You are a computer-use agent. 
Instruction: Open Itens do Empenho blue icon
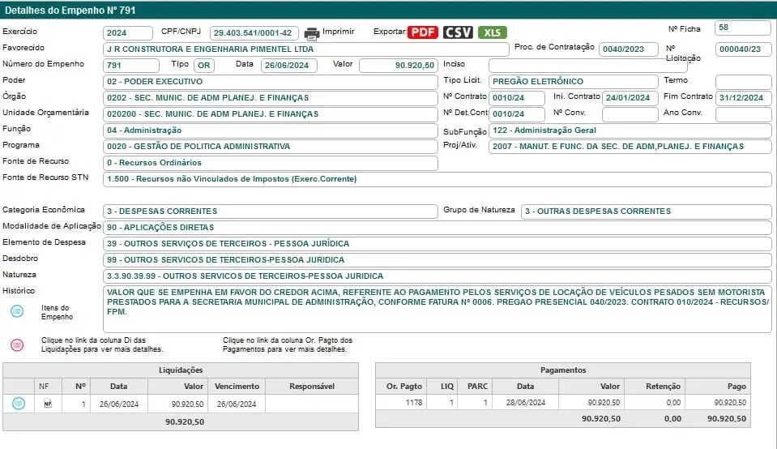pyautogui.click(x=17, y=311)
